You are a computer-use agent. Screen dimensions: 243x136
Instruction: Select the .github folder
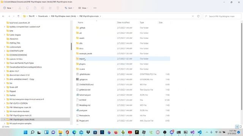82,28
